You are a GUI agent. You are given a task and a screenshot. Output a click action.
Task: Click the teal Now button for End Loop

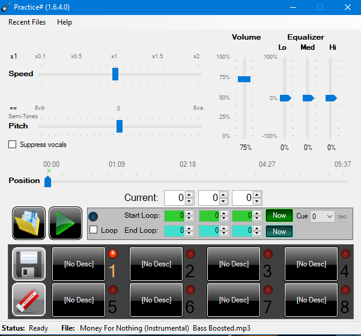[279, 232]
